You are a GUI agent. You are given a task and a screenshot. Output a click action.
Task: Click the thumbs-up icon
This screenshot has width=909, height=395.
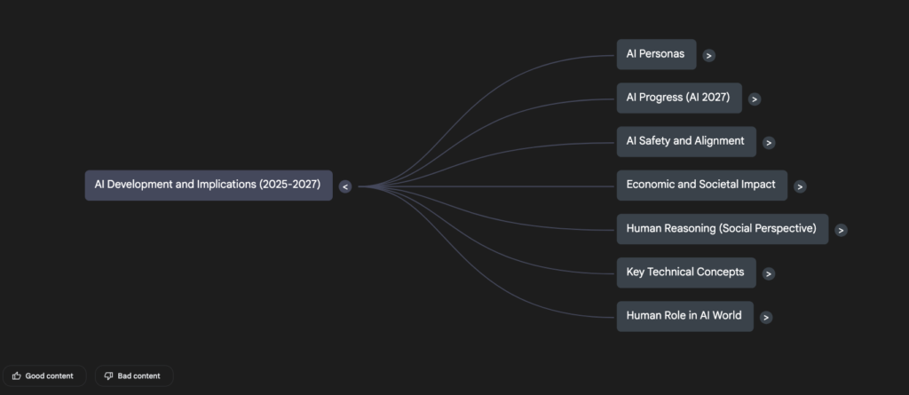click(x=16, y=375)
